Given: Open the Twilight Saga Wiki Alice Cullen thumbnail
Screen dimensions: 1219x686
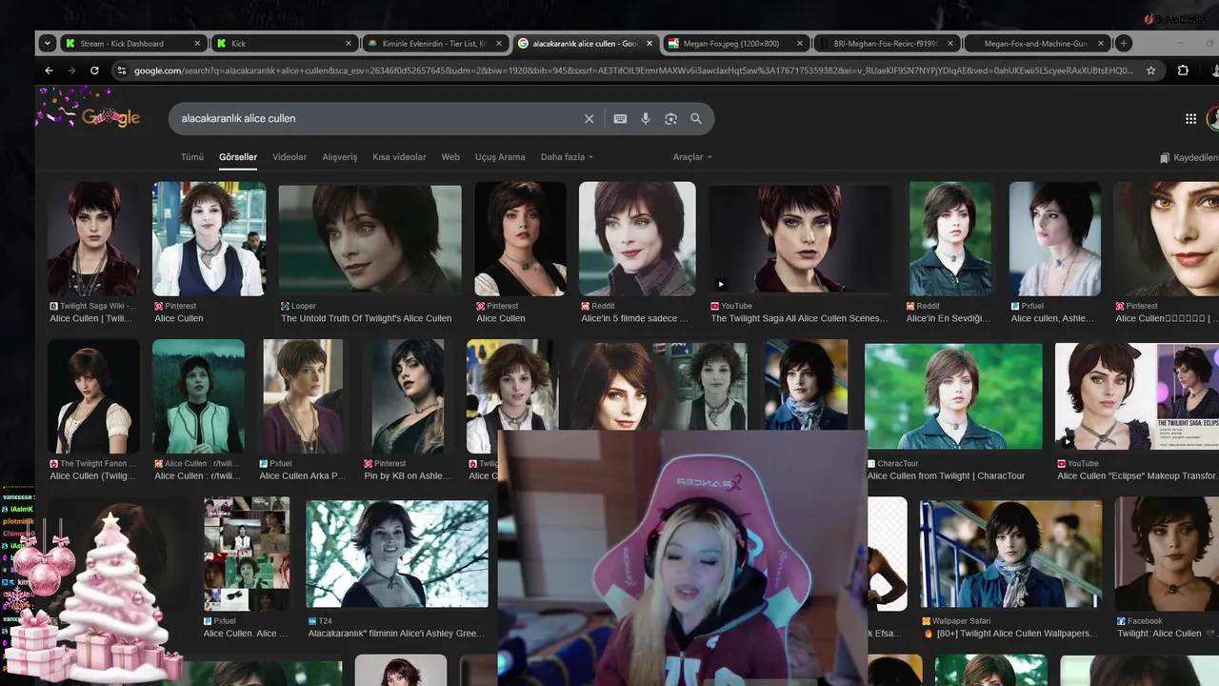Looking at the screenshot, I should (93, 239).
